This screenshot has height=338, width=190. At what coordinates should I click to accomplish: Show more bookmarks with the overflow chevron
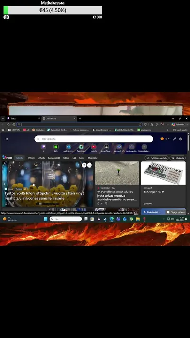(168, 130)
